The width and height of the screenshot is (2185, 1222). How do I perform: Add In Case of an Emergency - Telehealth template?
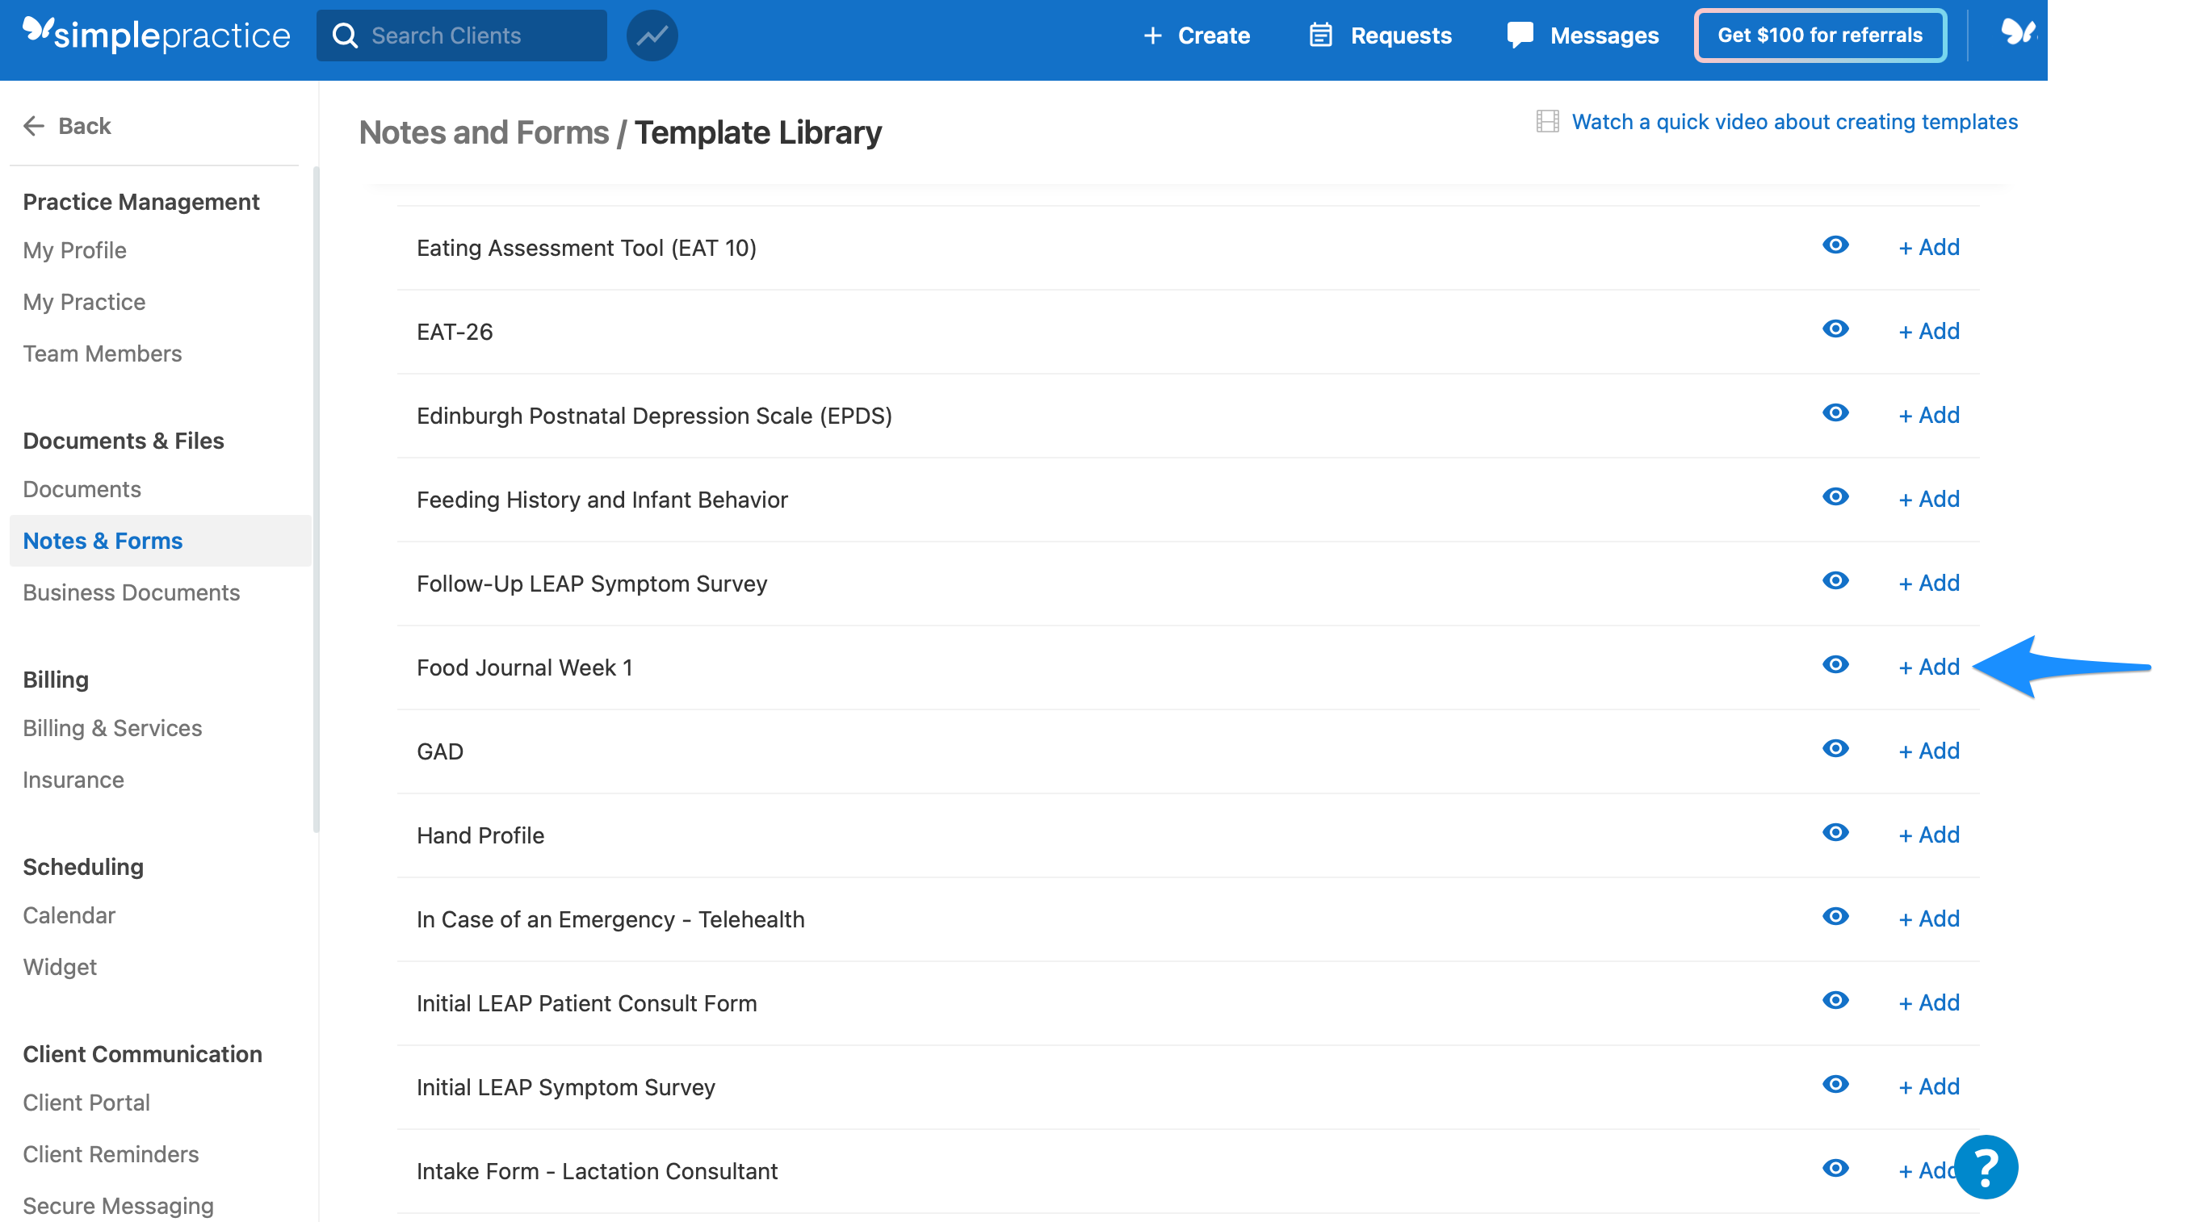[1929, 919]
